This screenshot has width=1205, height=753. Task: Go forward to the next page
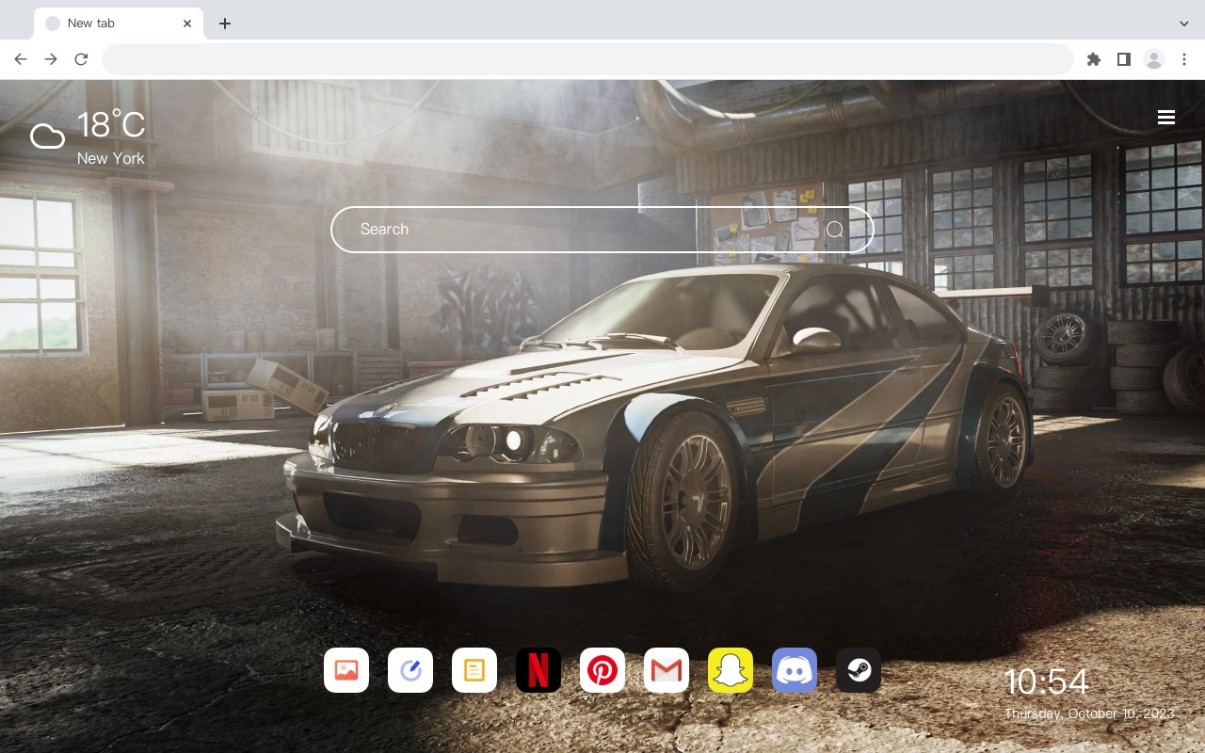51,59
